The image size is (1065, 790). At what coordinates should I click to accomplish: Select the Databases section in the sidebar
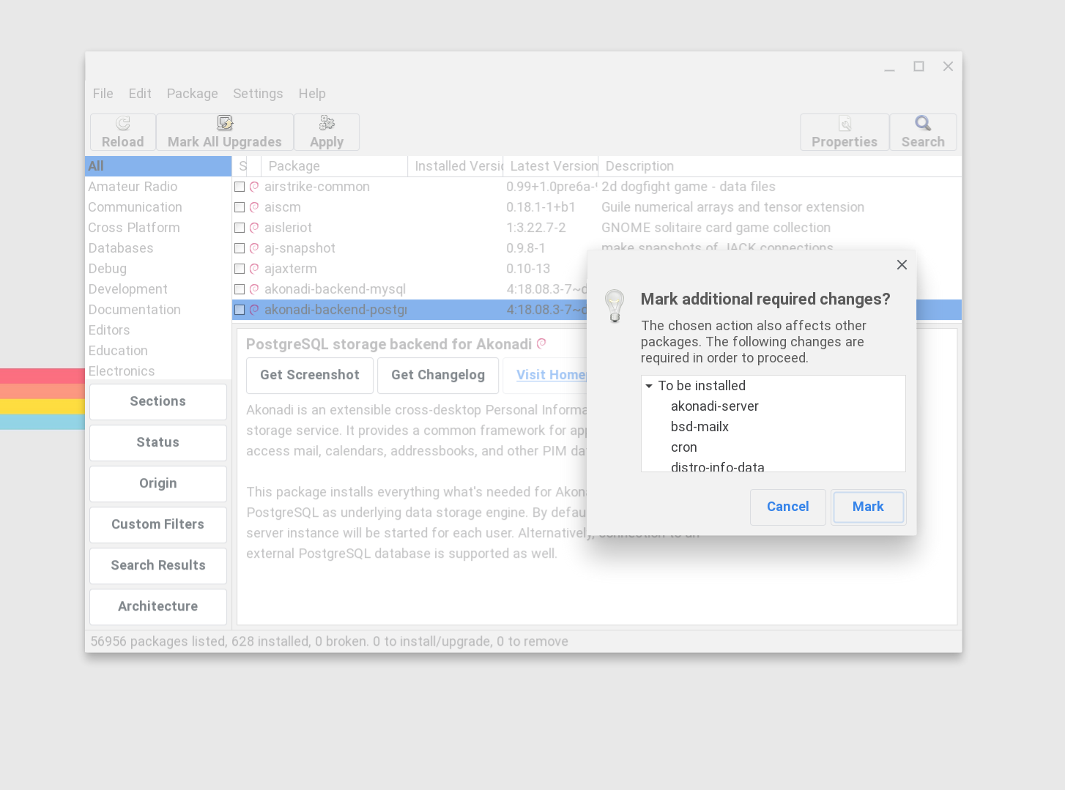coord(121,248)
